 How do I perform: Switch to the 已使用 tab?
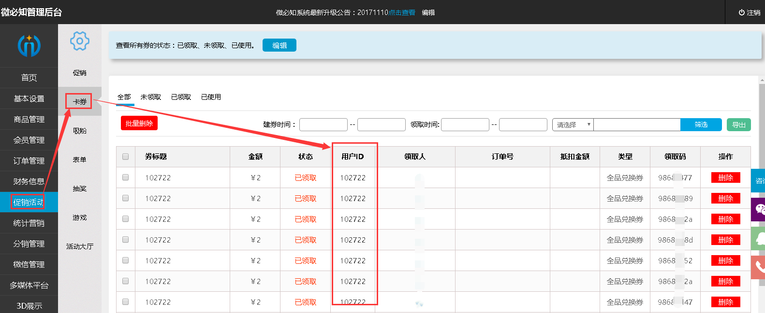point(211,97)
